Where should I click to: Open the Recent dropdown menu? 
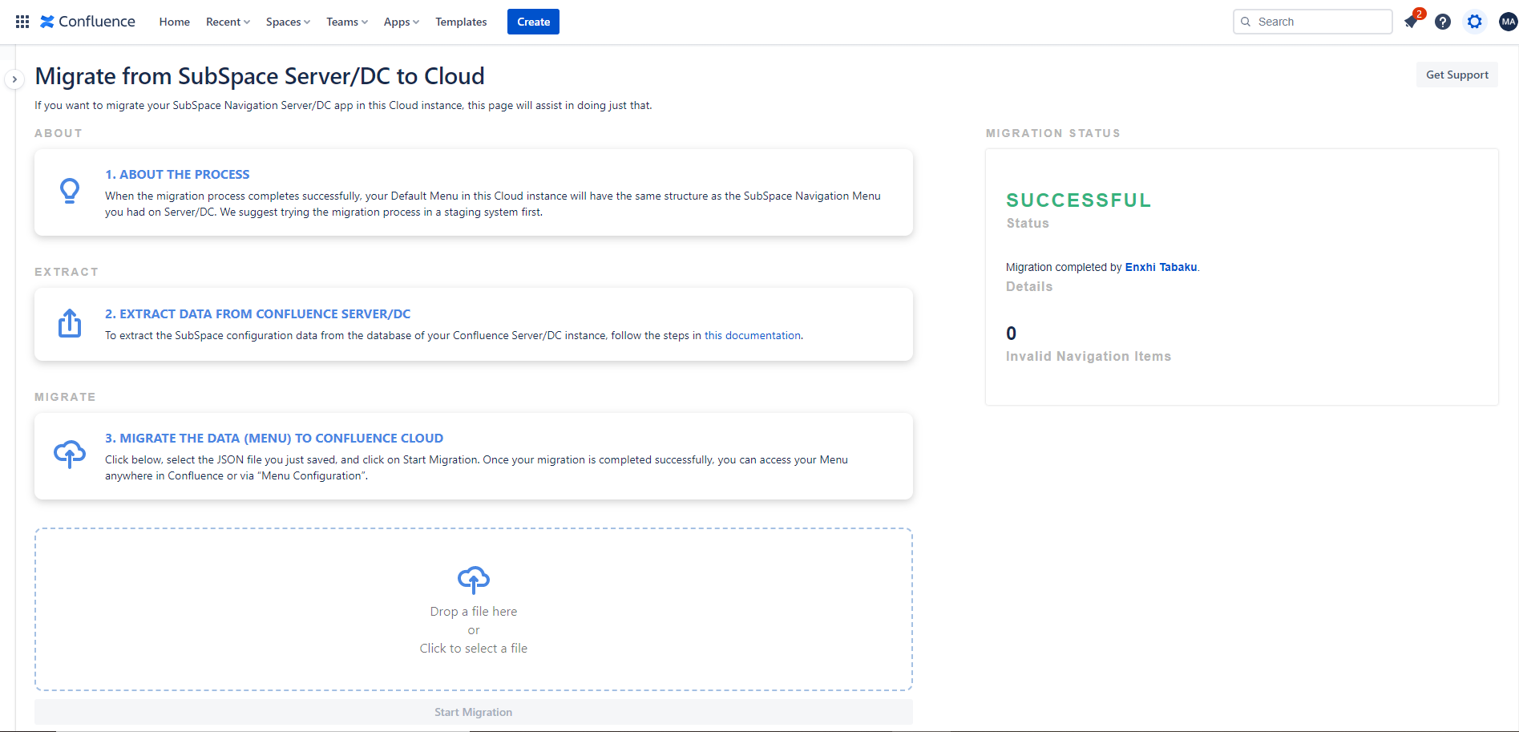click(228, 22)
